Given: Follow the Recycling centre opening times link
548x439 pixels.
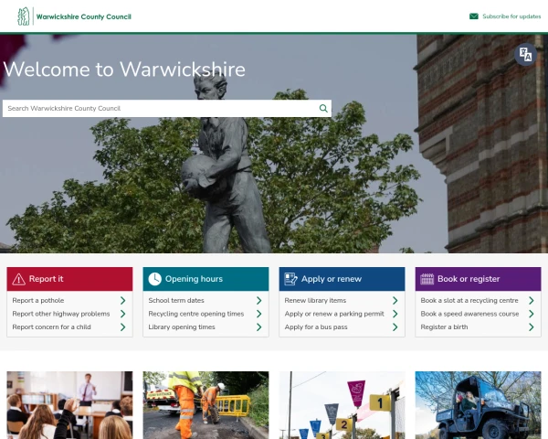Looking at the screenshot, I should 196,314.
